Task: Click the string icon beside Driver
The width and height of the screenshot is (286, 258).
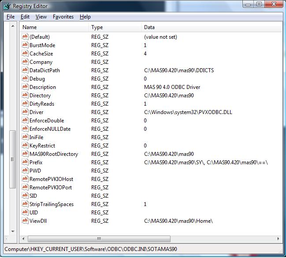Action: 25,112
